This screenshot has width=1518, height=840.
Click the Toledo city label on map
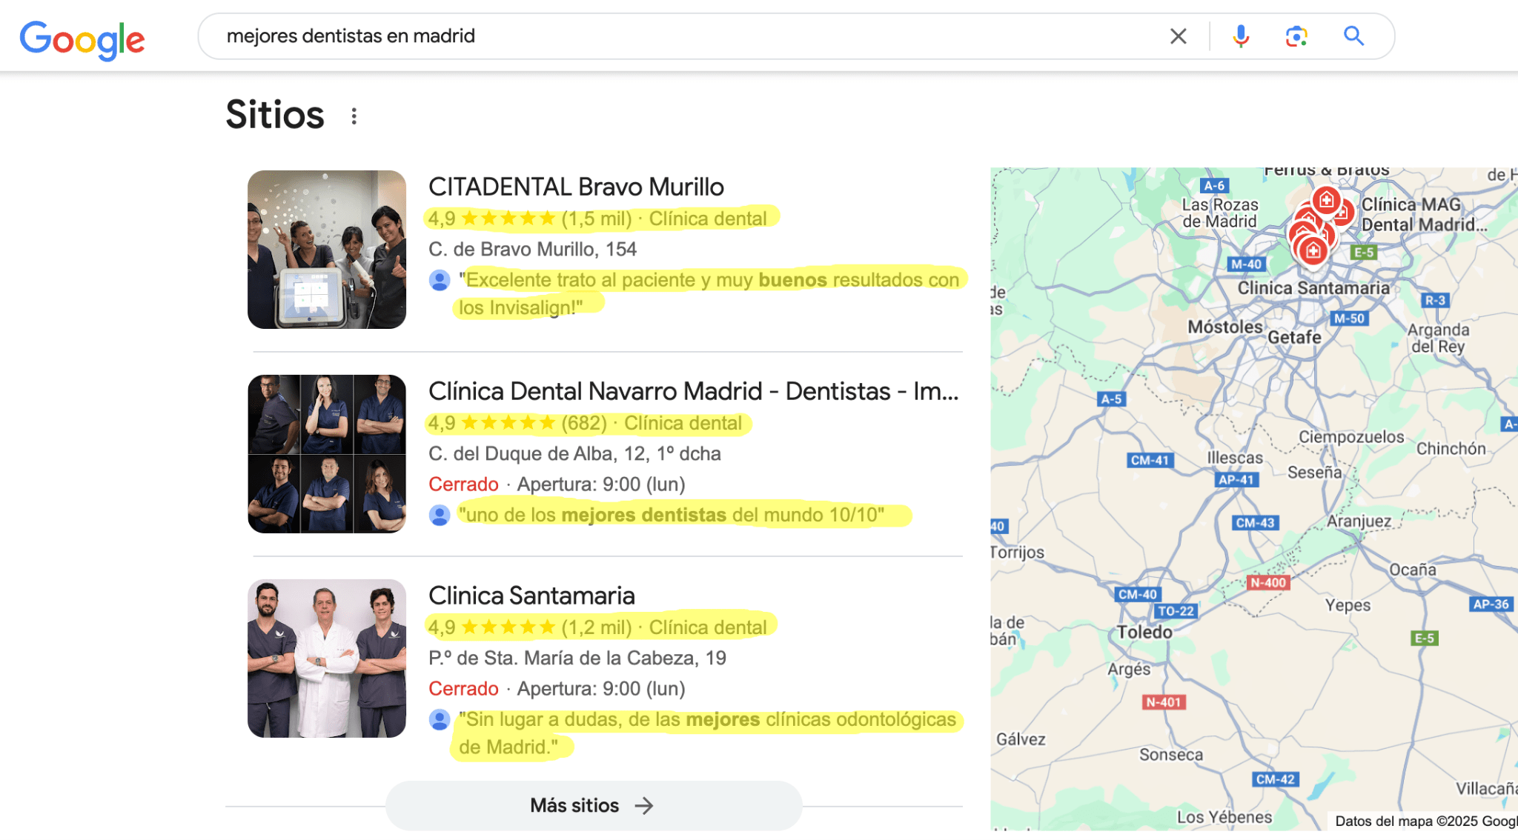click(x=1144, y=632)
